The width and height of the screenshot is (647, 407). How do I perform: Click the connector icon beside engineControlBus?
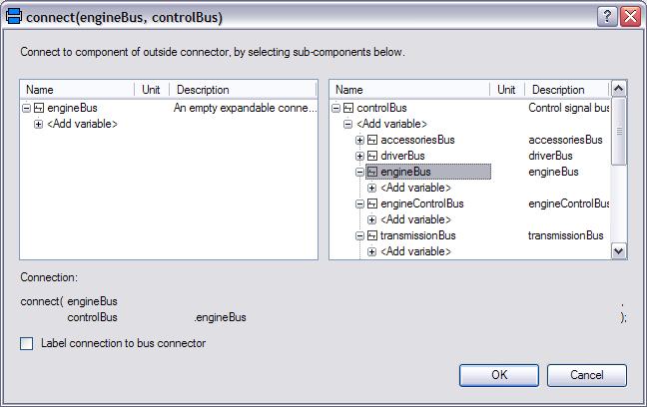371,203
